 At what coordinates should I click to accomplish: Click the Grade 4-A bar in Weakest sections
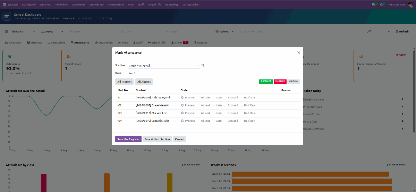click(x=311, y=174)
